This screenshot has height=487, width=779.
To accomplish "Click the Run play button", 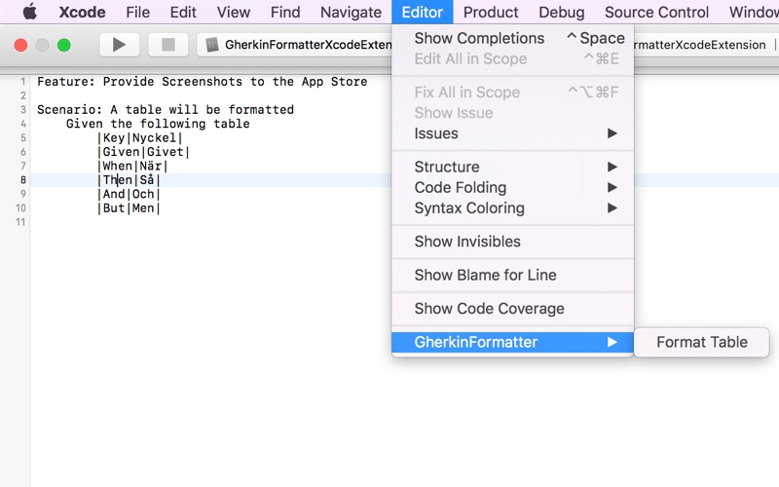I will click(119, 45).
